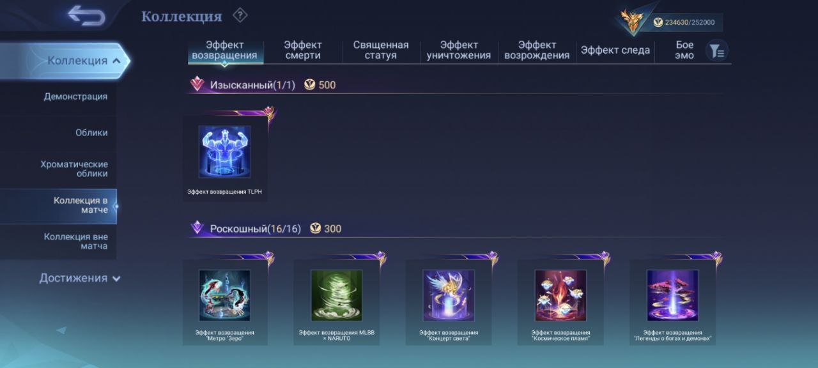
Task: Open the filter icon beside the tabs
Action: click(x=717, y=51)
